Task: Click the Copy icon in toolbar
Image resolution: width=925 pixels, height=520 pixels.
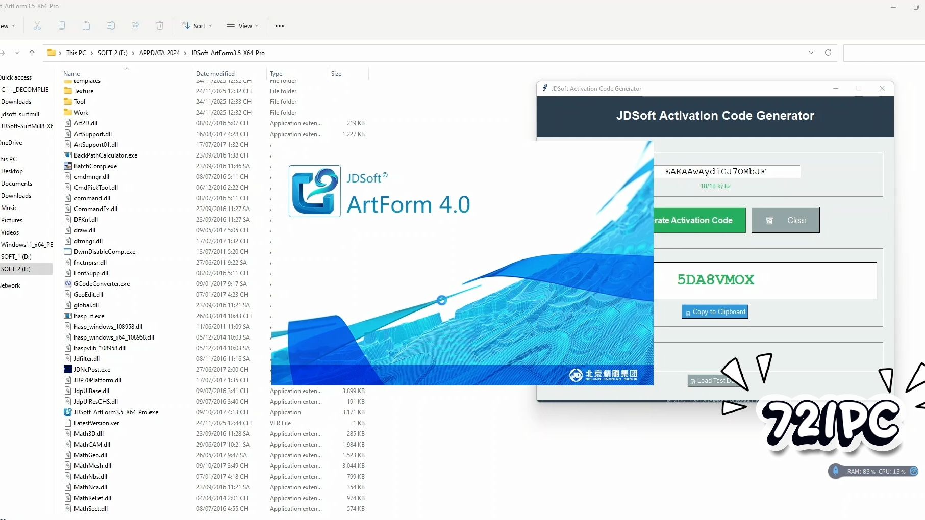Action: tap(62, 26)
